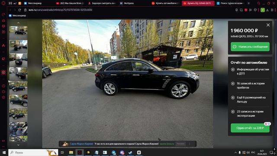Click the snapshot icon in the address toolbar
Screen dimensions: 277x156
(241, 10)
